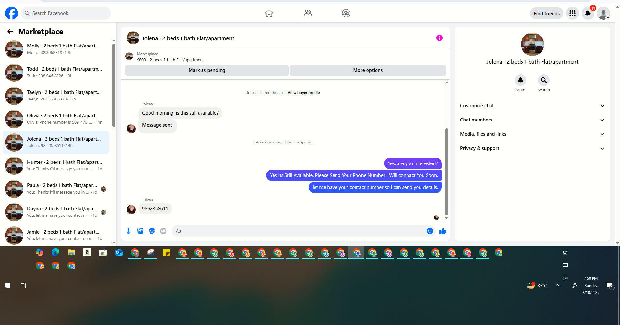Attach a photo using the image icon

(x=140, y=231)
